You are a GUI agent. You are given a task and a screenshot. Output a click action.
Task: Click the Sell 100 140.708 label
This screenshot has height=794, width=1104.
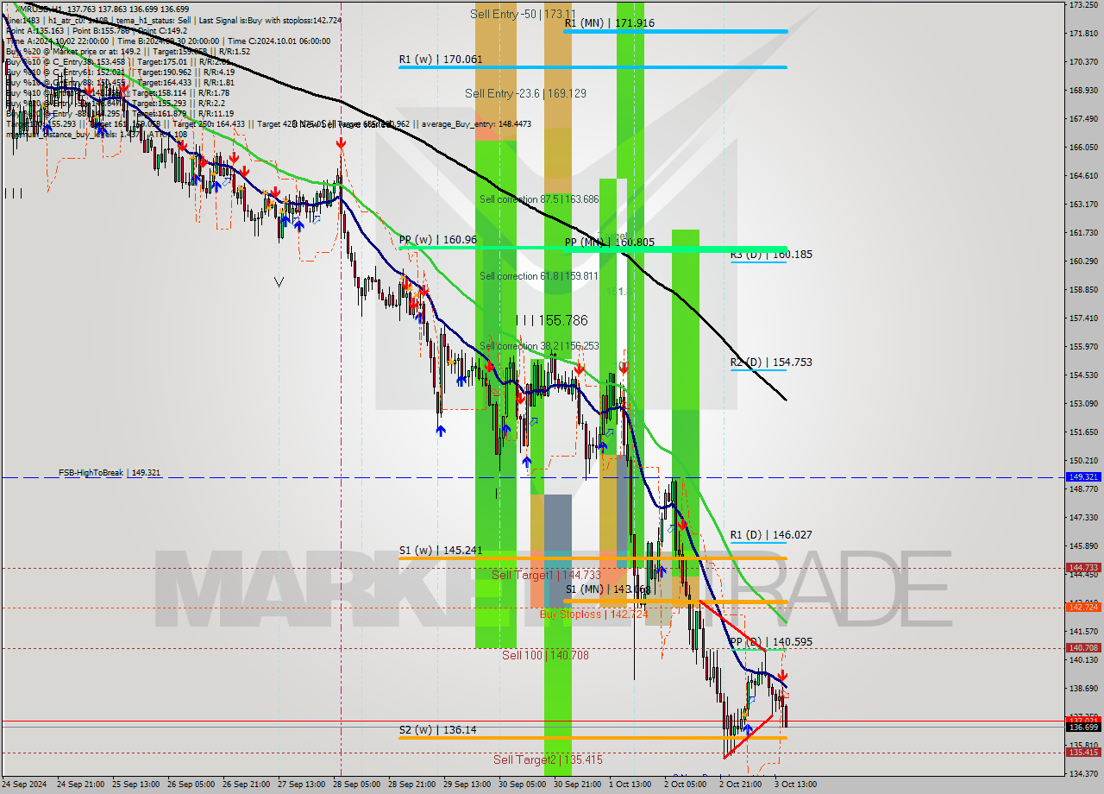[x=545, y=655]
